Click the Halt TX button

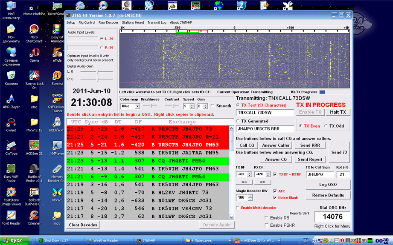pyautogui.click(x=338, y=112)
